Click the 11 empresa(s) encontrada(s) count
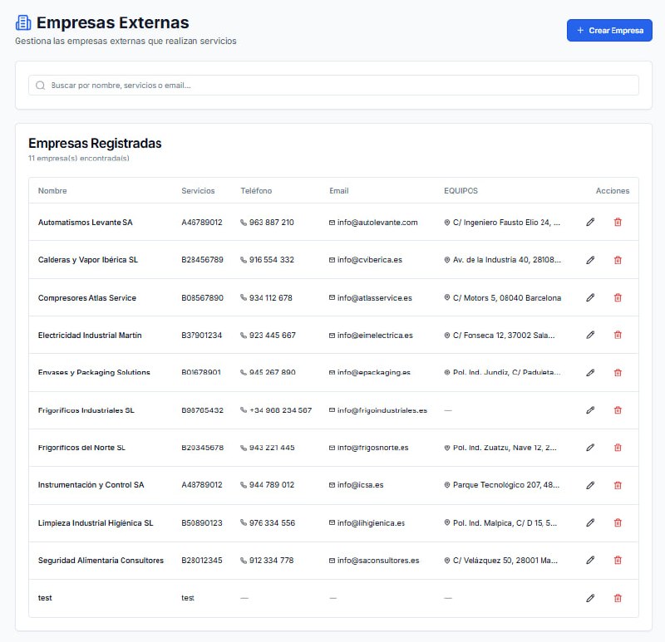 (x=79, y=158)
